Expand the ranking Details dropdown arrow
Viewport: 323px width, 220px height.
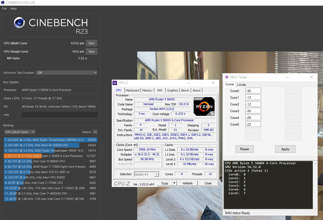pos(95,132)
